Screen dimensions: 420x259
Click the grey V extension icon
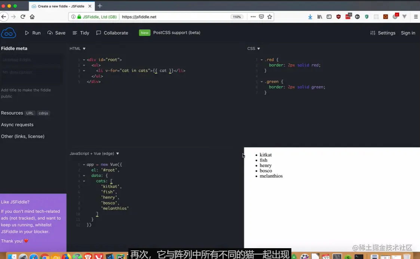coord(404,16)
